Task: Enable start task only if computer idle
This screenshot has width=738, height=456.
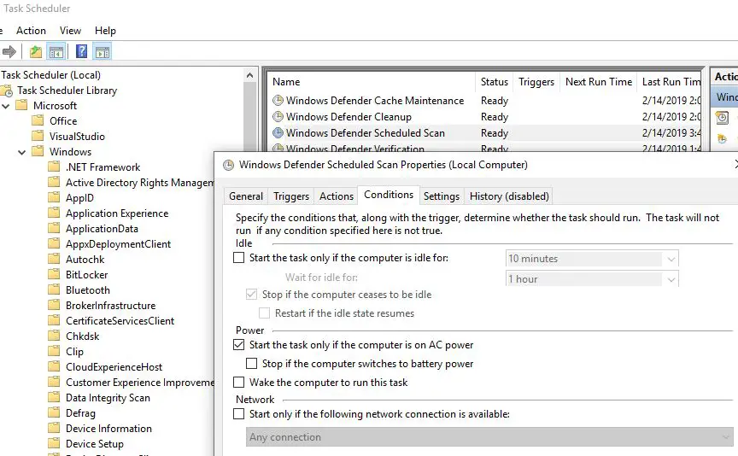Action: coord(239,257)
